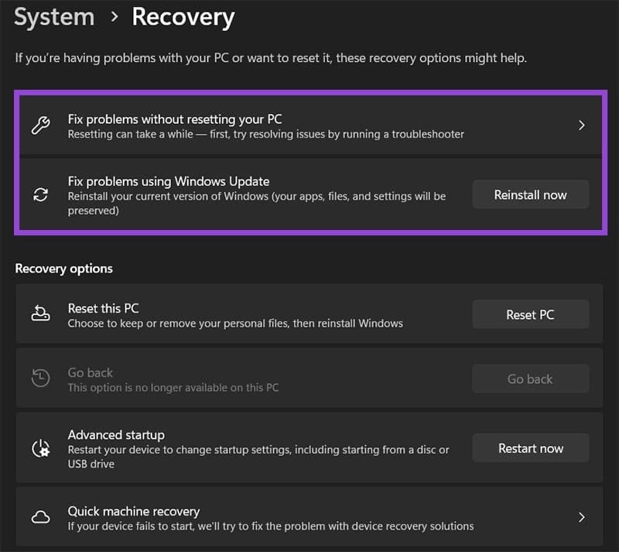Click 'If your device fails to start' description
The width and height of the screenshot is (619, 552).
[271, 526]
